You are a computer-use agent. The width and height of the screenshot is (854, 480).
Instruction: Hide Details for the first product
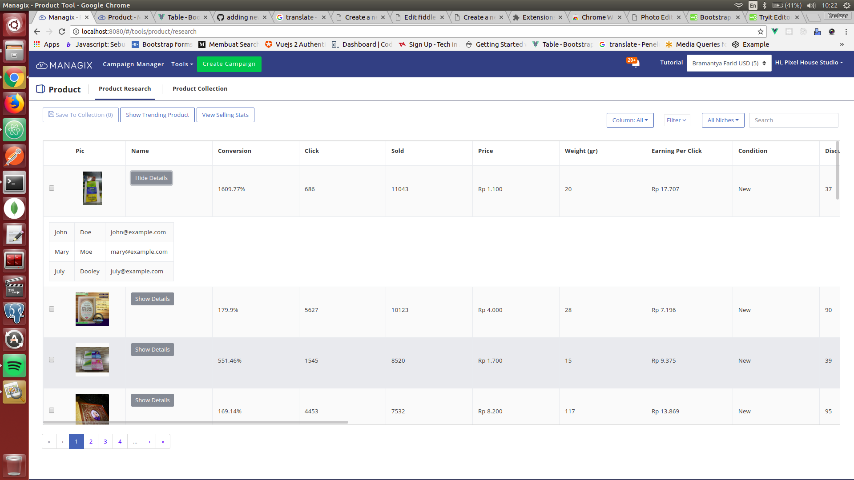click(x=151, y=178)
